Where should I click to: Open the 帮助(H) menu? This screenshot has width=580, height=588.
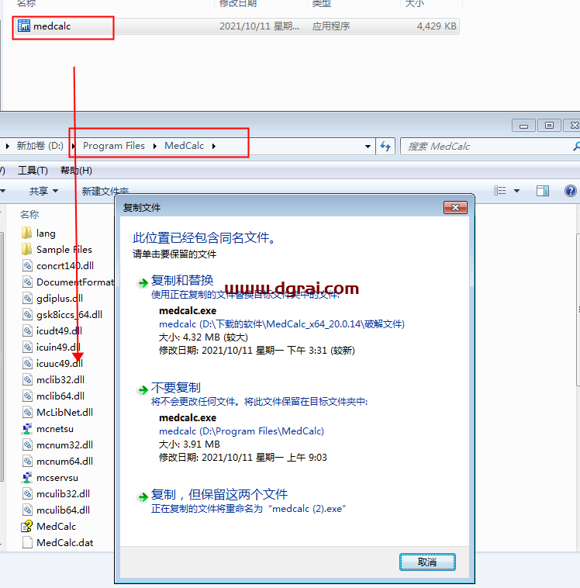76,171
